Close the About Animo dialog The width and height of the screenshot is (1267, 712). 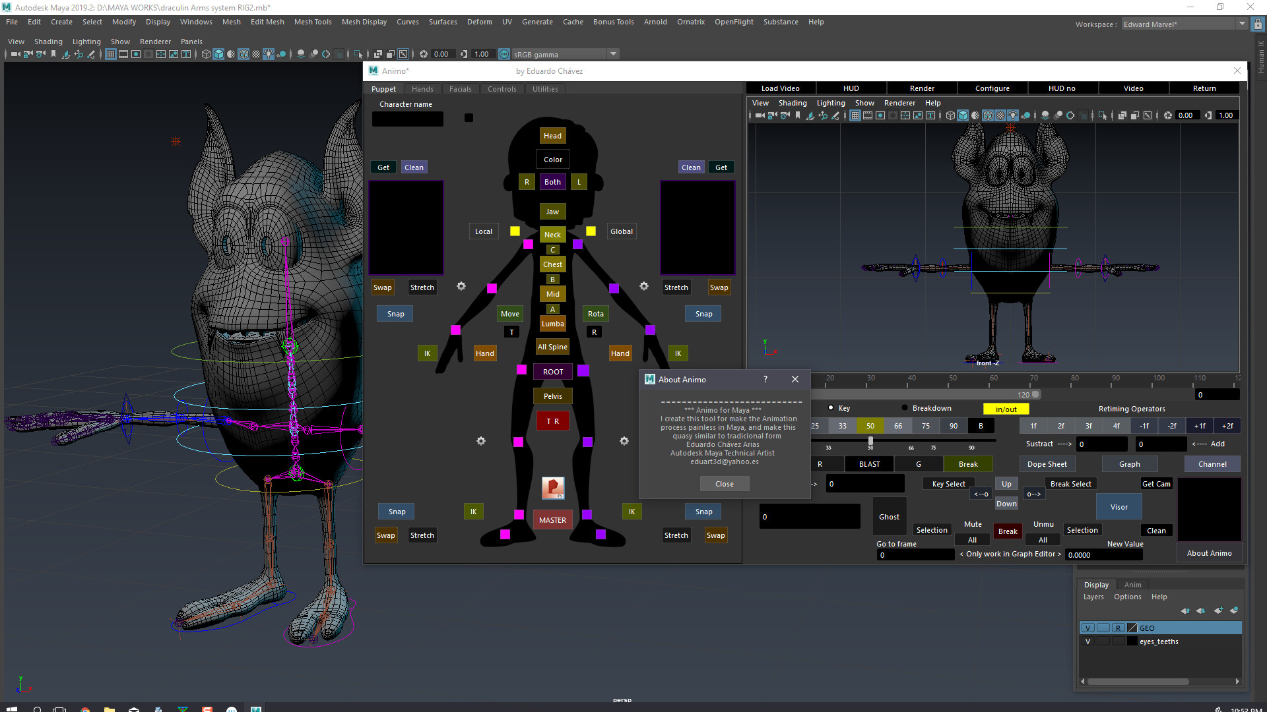coord(724,484)
